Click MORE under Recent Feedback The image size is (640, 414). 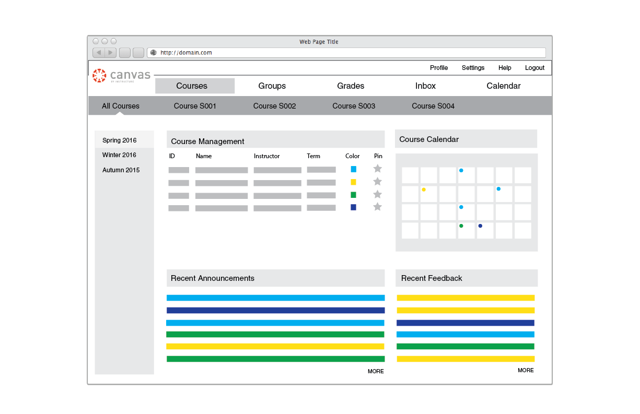[526, 370]
